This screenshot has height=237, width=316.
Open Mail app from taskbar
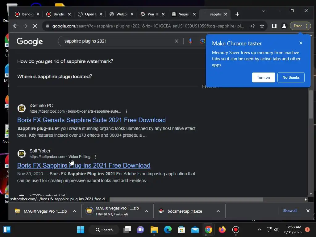click(x=195, y=230)
